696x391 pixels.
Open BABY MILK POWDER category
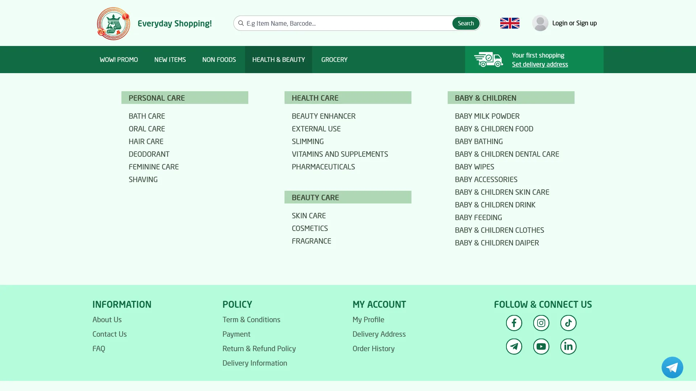coord(487,116)
